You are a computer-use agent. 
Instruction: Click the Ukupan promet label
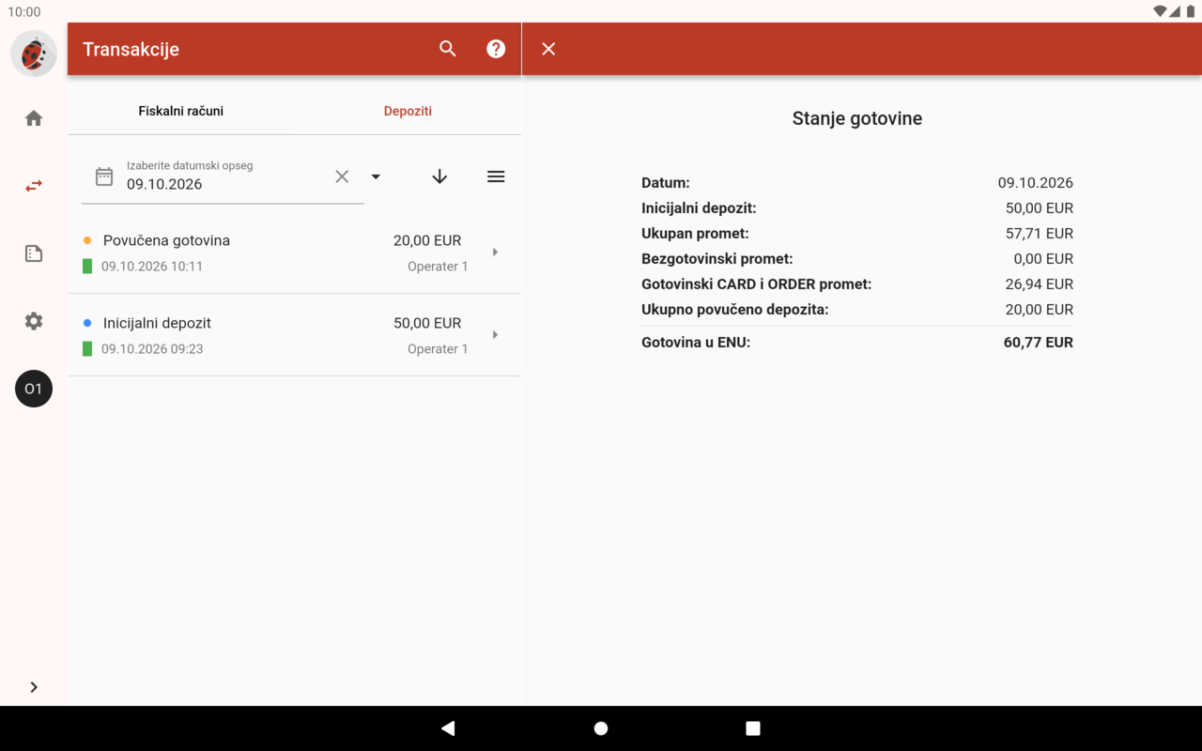695,234
